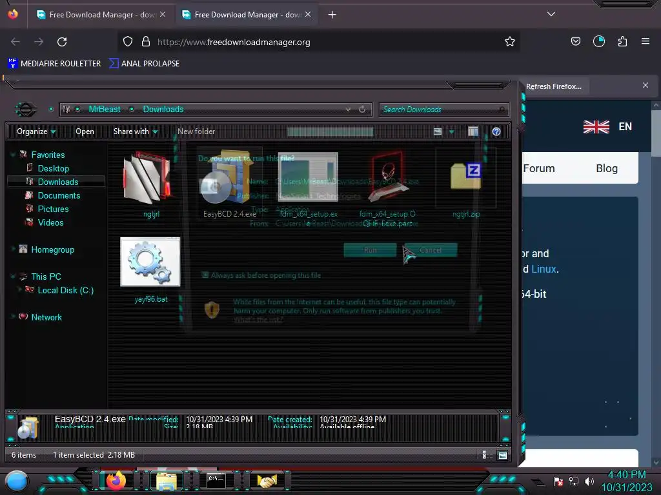The image size is (661, 495).
Task: Expand the Network node
Action: [x=13, y=317]
